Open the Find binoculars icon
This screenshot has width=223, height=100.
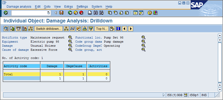(96, 13)
